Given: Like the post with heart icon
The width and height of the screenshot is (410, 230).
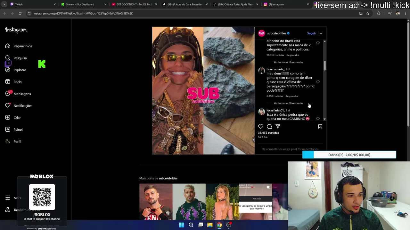Looking at the screenshot, I should click(261, 126).
